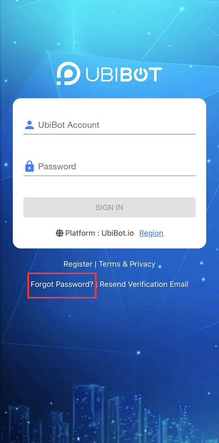The height and width of the screenshot is (443, 219).
Task: Focus the UbiBot Account input field
Action: pos(109,125)
